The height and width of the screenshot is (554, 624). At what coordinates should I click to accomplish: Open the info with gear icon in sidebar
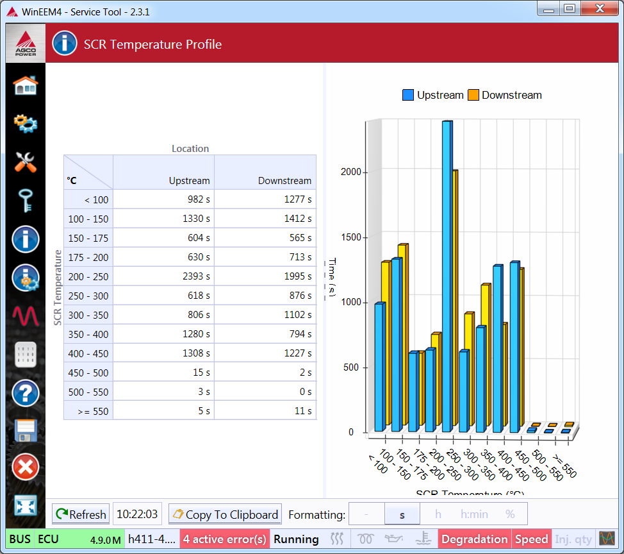(26, 278)
